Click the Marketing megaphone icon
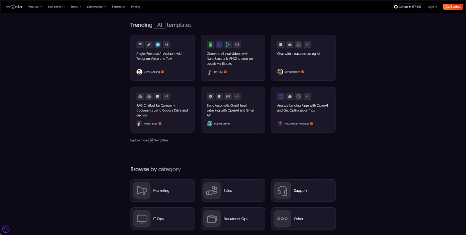Screen dimensions: 466x235 (142, 191)
